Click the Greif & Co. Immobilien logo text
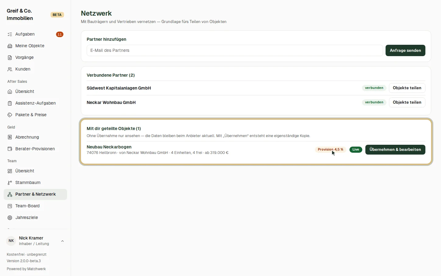Viewport: 441px width, 276px height. pyautogui.click(x=20, y=15)
